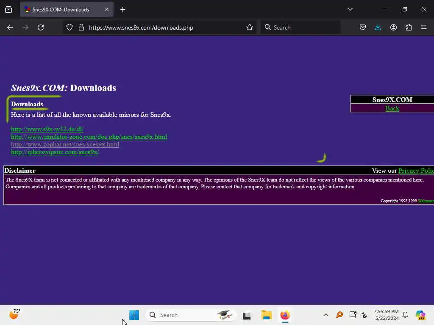Image resolution: width=434 pixels, height=325 pixels.
Task: Open a new tab with plus button
Action: click(122, 10)
